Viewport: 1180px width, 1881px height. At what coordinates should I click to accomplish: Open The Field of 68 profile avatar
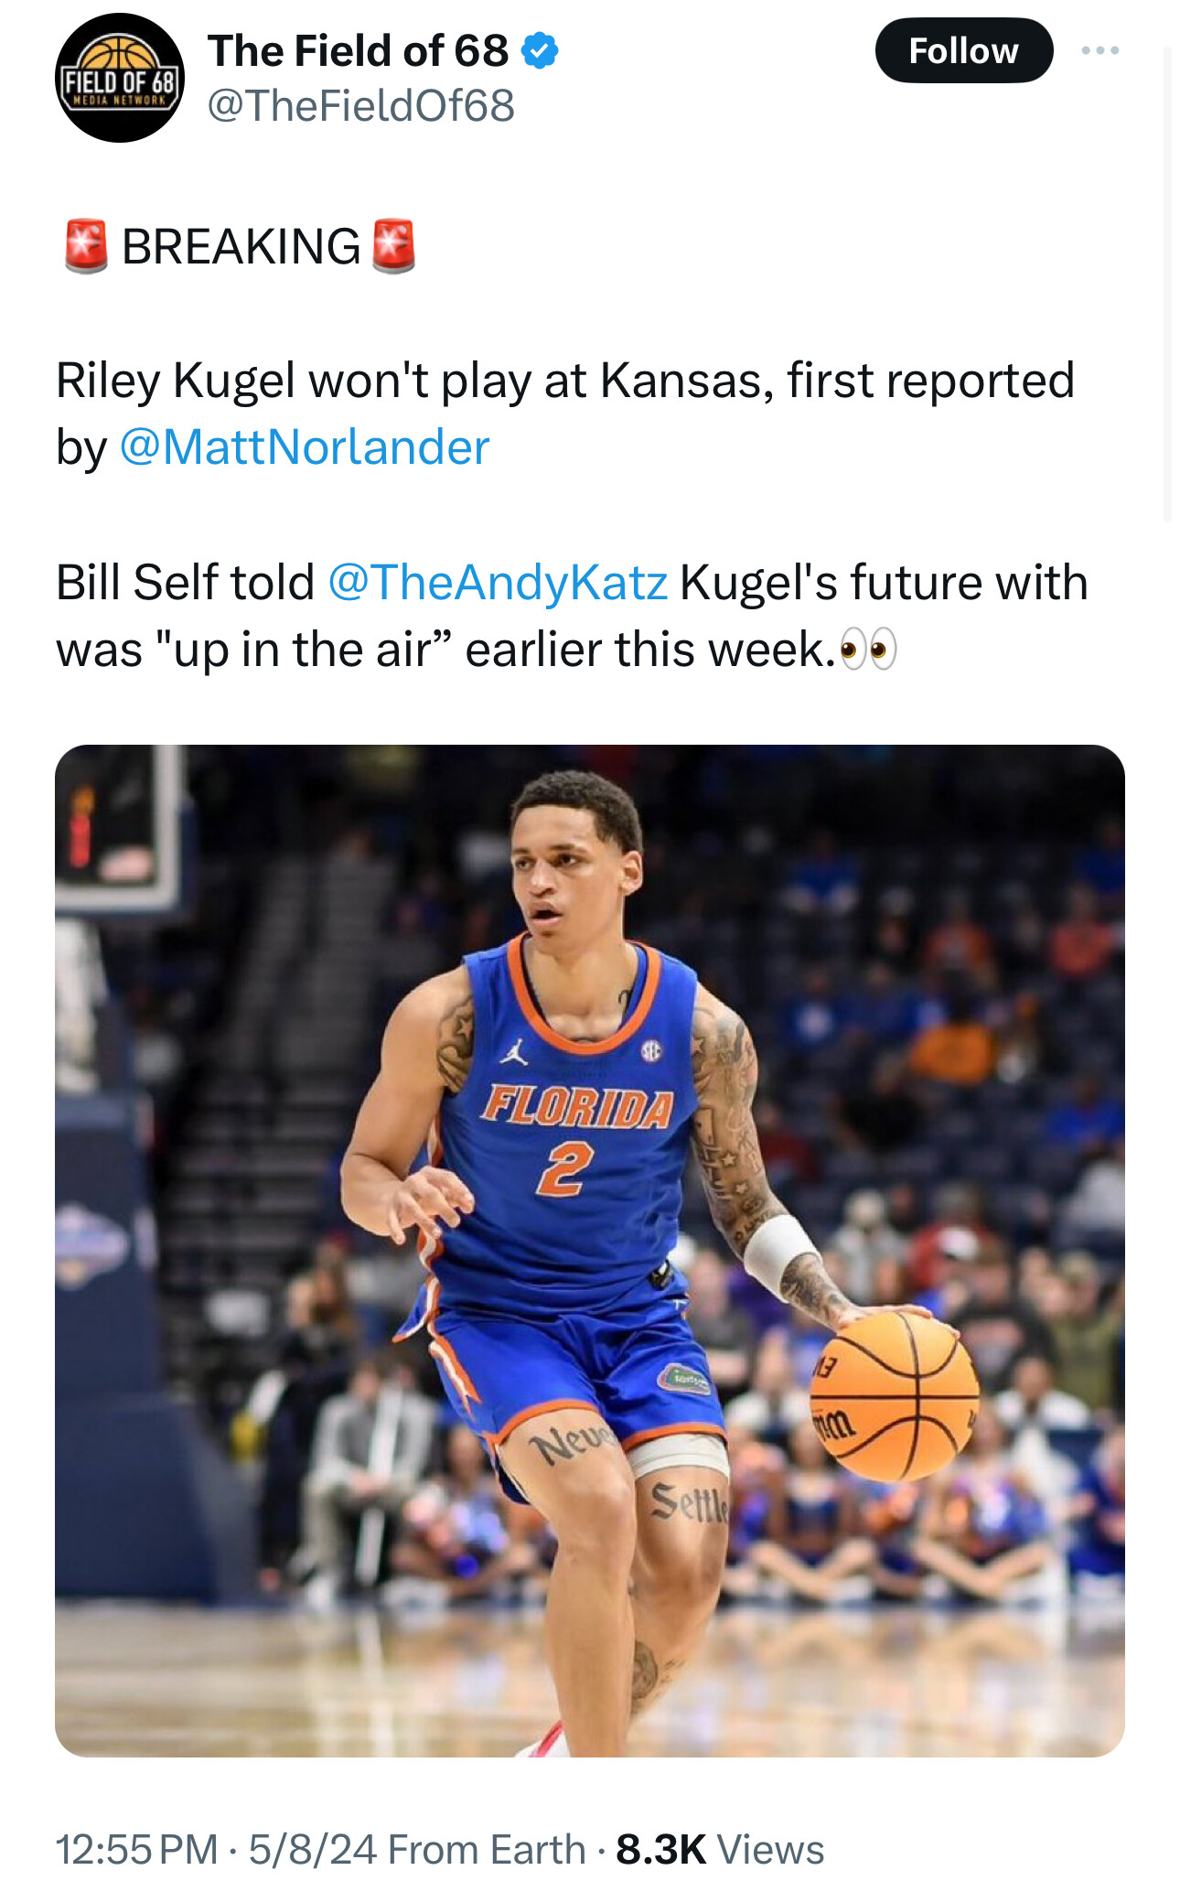[x=120, y=78]
